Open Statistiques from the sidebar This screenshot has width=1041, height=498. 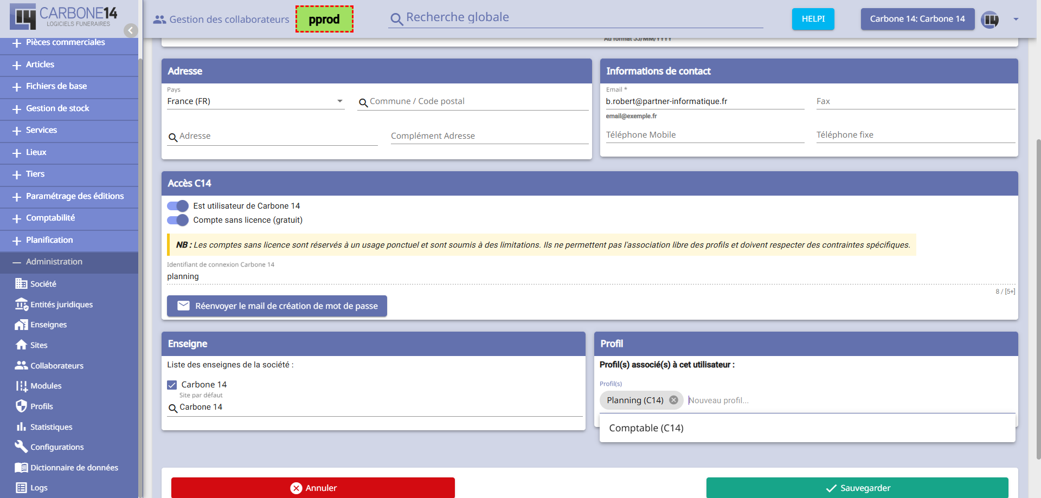point(51,427)
